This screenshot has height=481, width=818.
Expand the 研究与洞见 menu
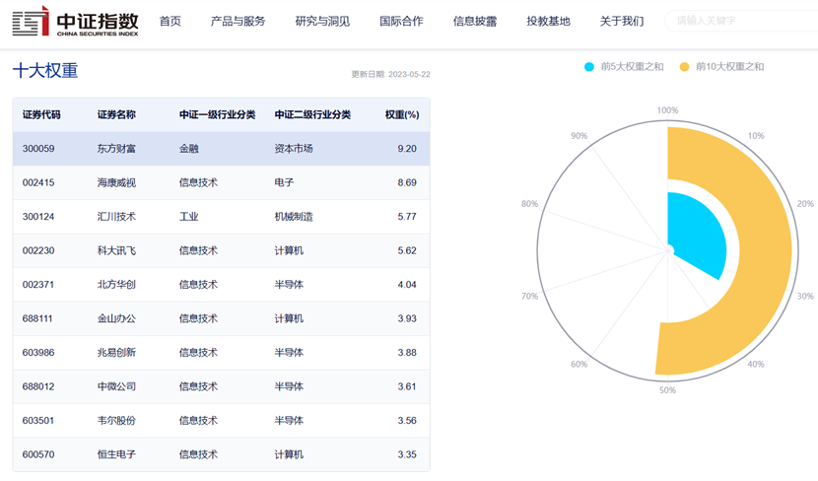coord(322,22)
